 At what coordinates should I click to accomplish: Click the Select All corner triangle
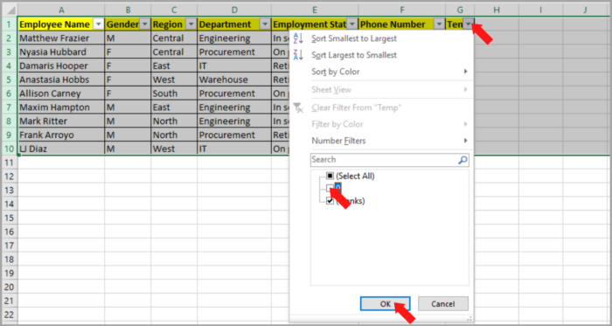[x=10, y=10]
